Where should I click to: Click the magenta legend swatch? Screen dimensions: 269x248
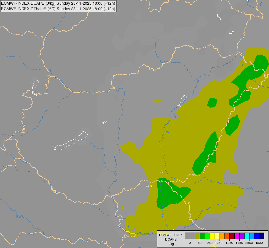point(237,236)
